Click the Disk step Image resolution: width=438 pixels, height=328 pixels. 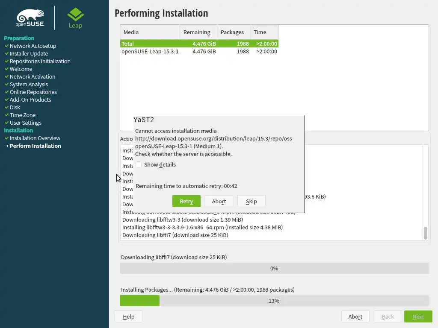[15, 107]
